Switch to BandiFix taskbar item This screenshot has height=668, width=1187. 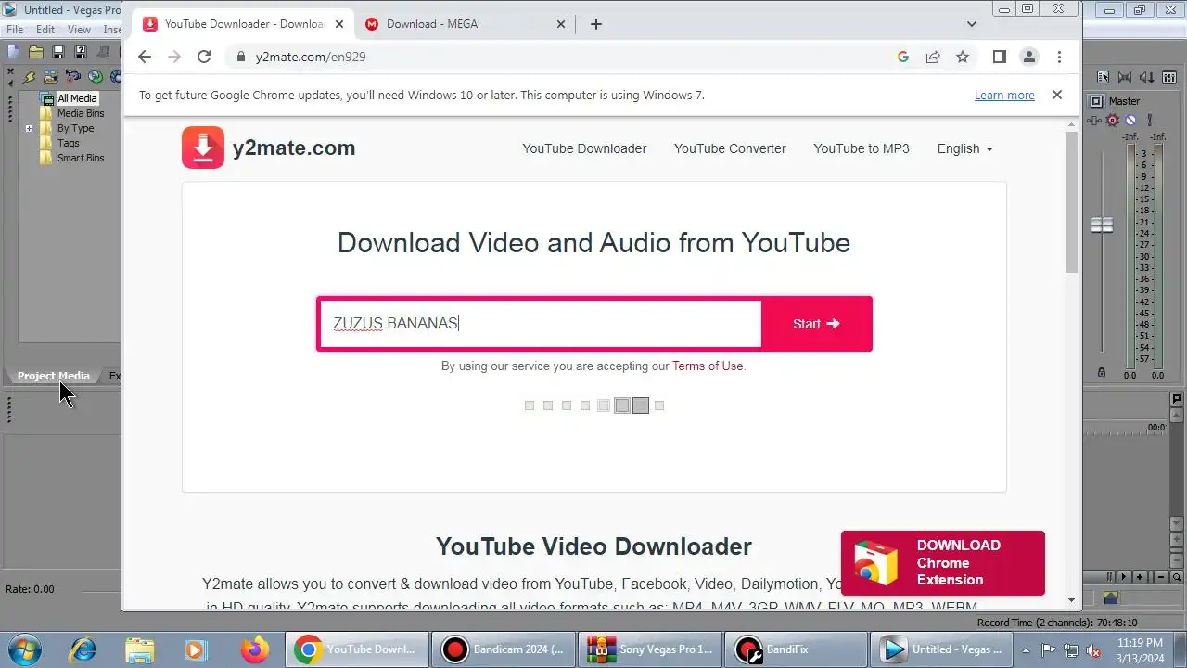click(797, 649)
